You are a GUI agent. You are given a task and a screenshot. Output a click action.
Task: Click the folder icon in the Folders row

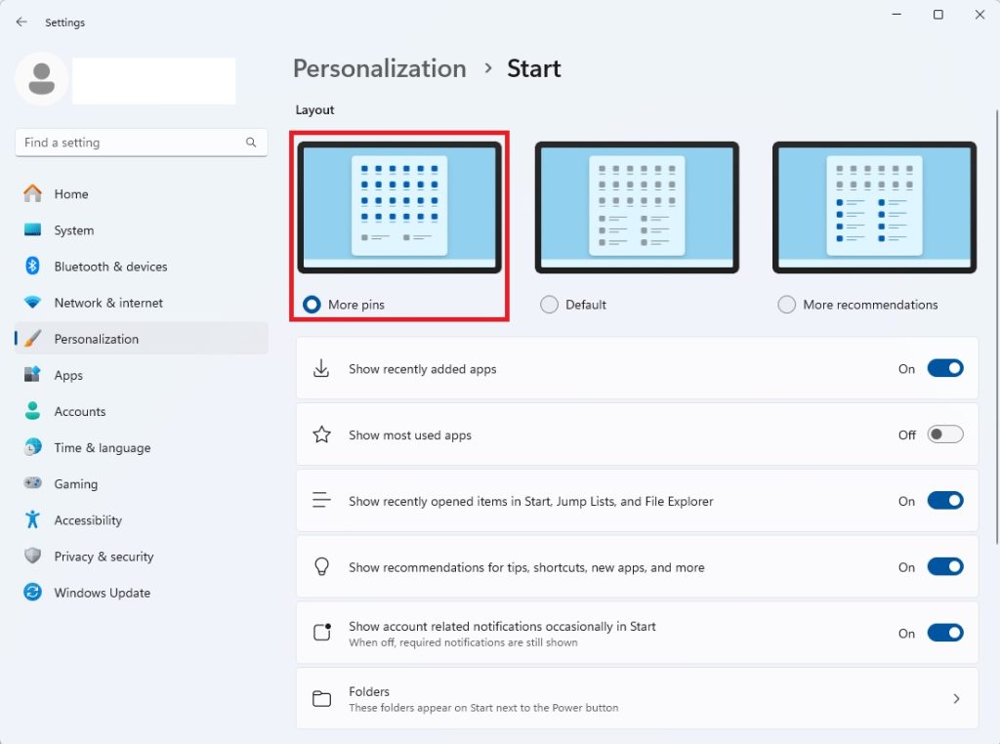coord(321,698)
